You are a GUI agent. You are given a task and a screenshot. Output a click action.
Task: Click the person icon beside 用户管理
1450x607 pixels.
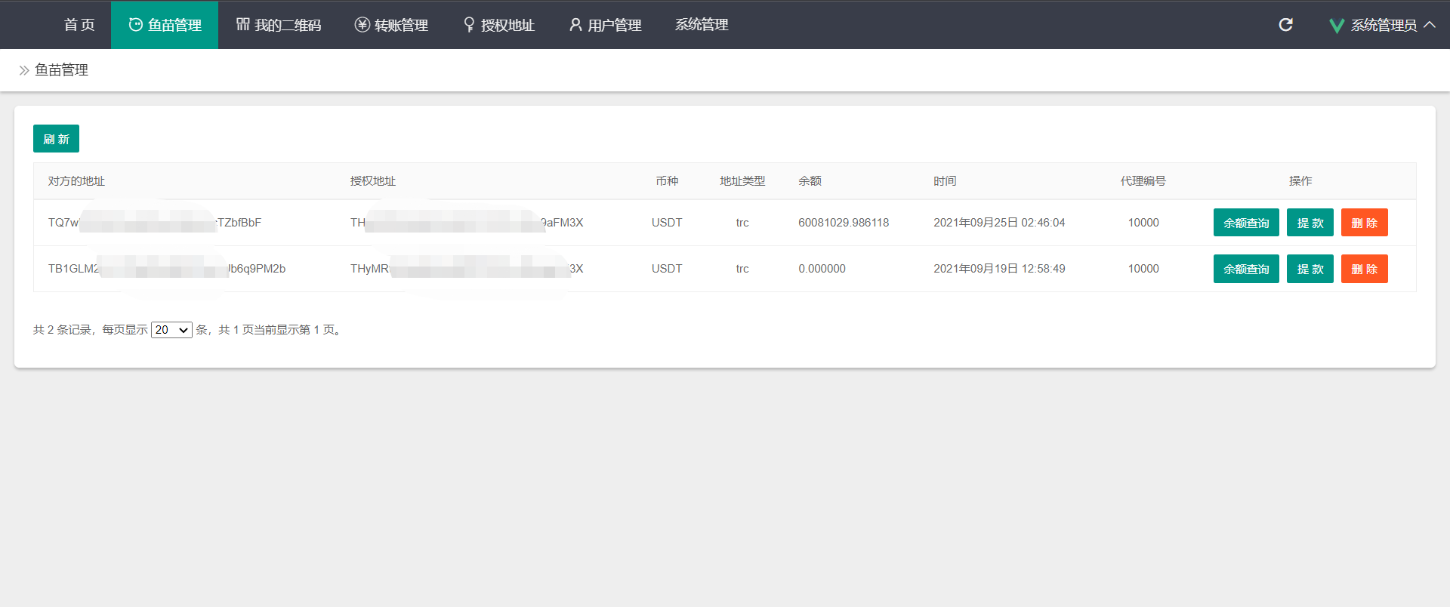575,25
